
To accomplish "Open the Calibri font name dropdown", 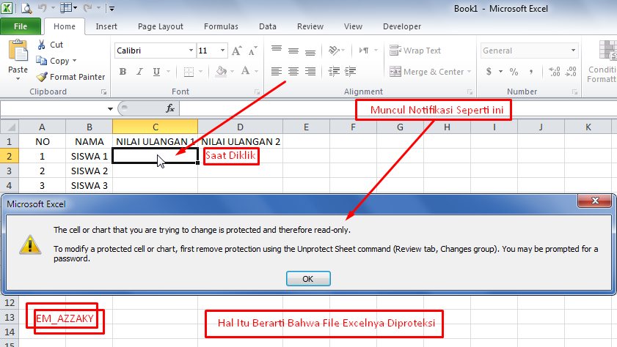I will click(191, 51).
